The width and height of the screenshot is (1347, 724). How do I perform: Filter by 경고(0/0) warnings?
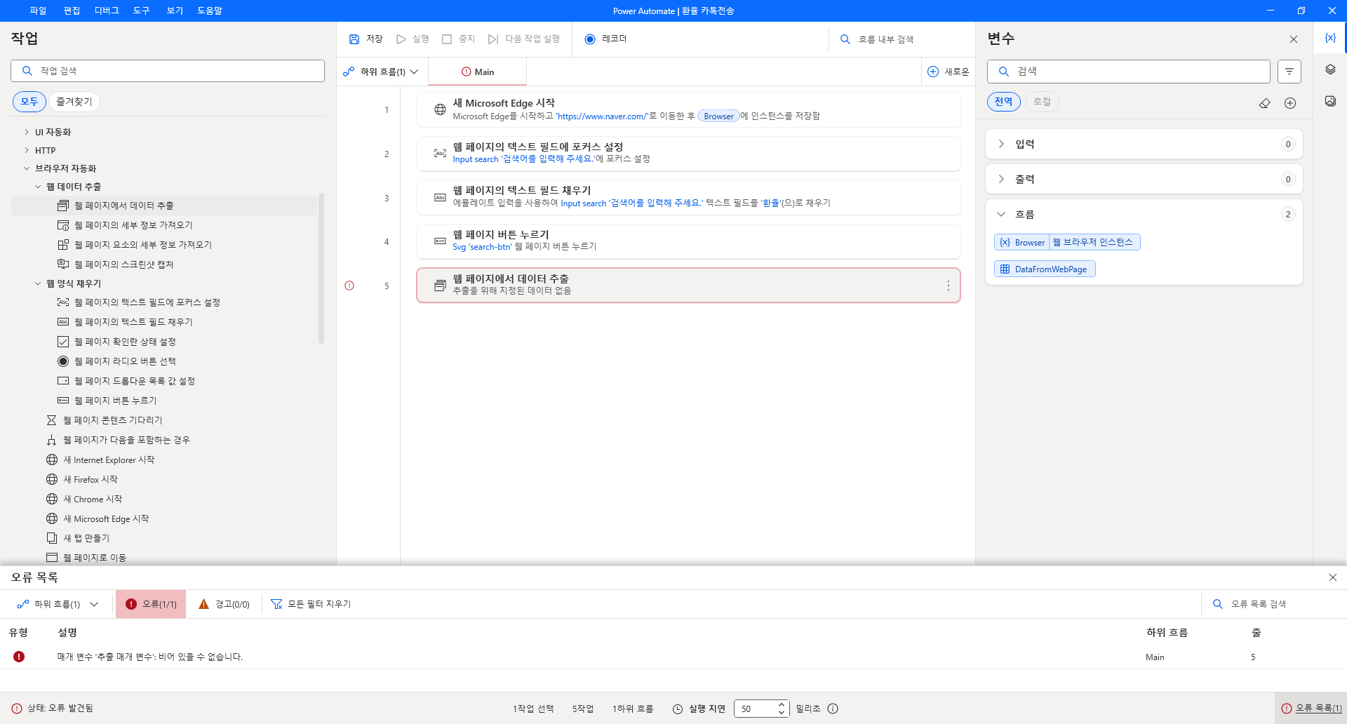tap(224, 604)
